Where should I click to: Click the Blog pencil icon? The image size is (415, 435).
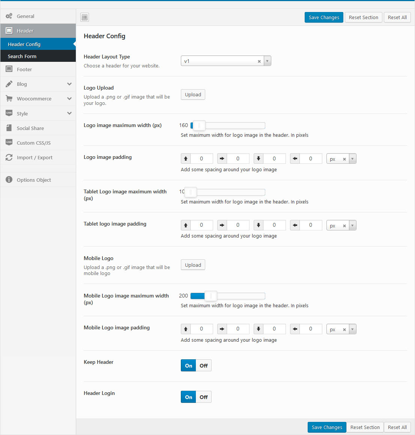pyautogui.click(x=9, y=84)
